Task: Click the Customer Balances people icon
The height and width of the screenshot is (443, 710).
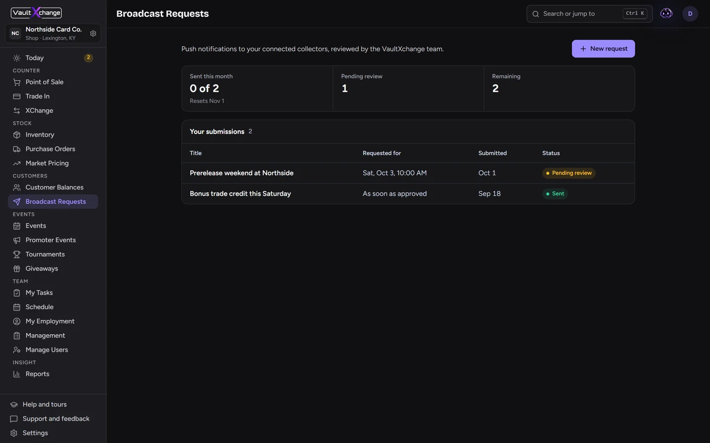Action: click(x=17, y=188)
